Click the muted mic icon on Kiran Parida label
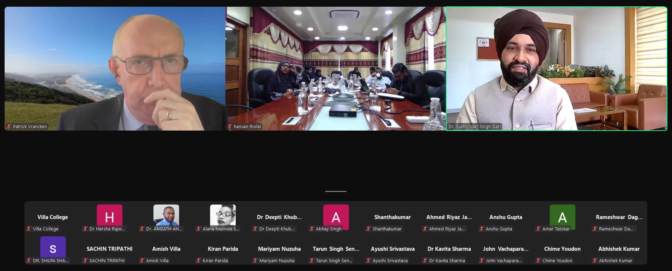Image resolution: width=672 pixels, height=271 pixels. 199,260
